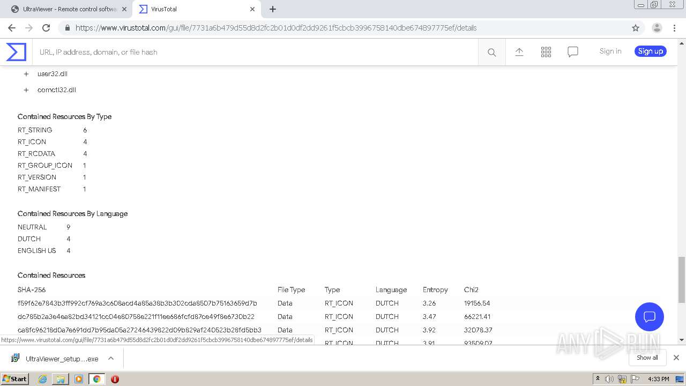Image resolution: width=686 pixels, height=386 pixels.
Task: Click the Sign up button
Action: [651, 51]
